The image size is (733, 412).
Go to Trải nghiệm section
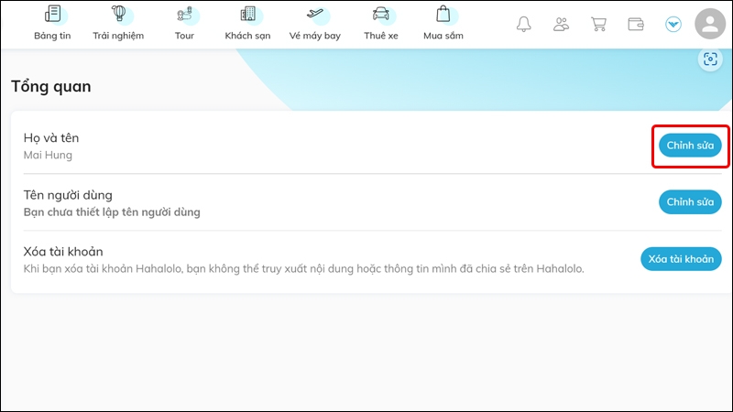click(x=118, y=23)
